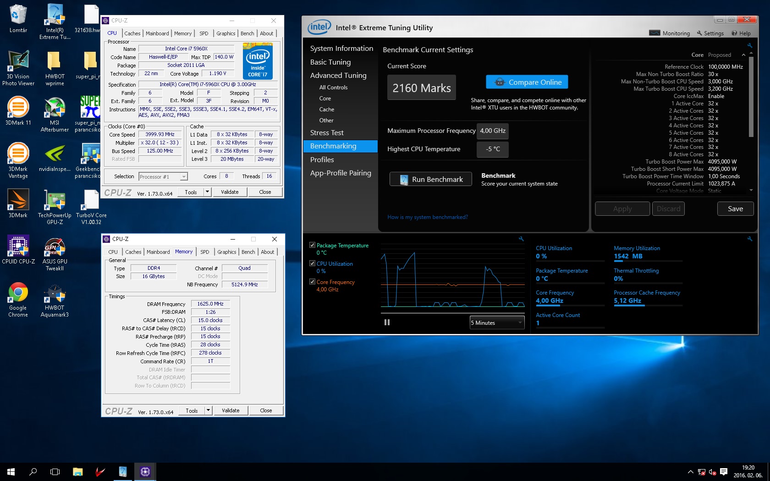This screenshot has height=481, width=770.
Task: Open taskbar search magnifier
Action: 33,471
